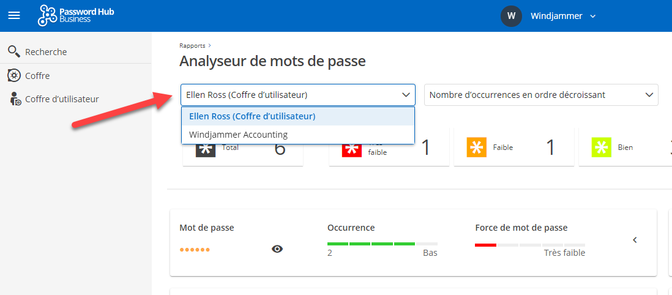Collapse the vault selection dropdown
The height and width of the screenshot is (295, 672).
click(405, 95)
